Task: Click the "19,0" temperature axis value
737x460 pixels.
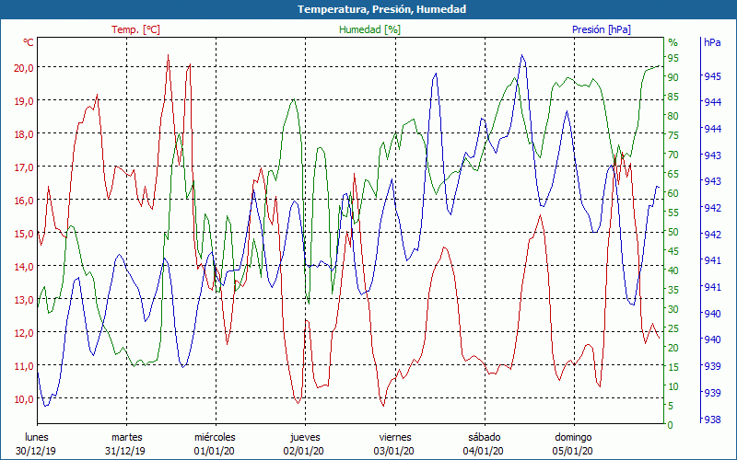Action: coord(25,101)
